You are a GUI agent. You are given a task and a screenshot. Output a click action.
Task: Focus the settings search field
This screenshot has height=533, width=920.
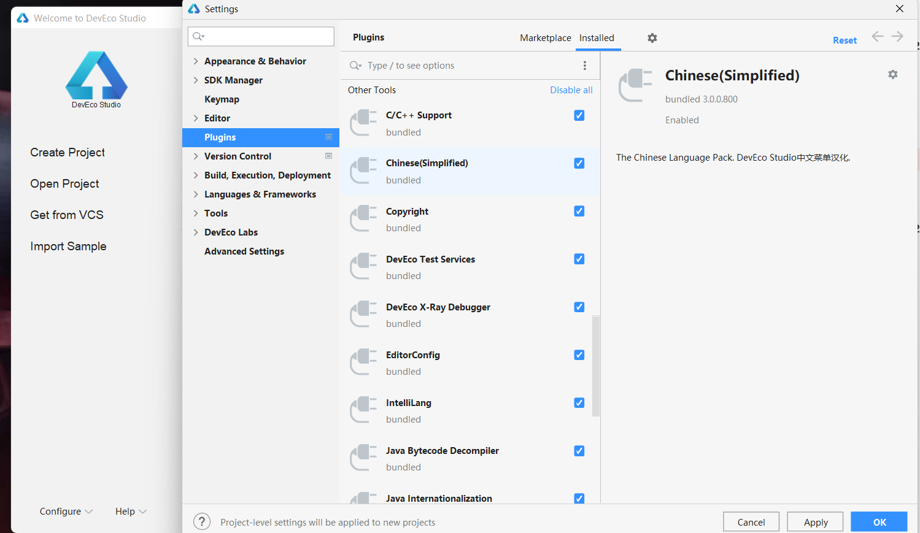(x=261, y=36)
